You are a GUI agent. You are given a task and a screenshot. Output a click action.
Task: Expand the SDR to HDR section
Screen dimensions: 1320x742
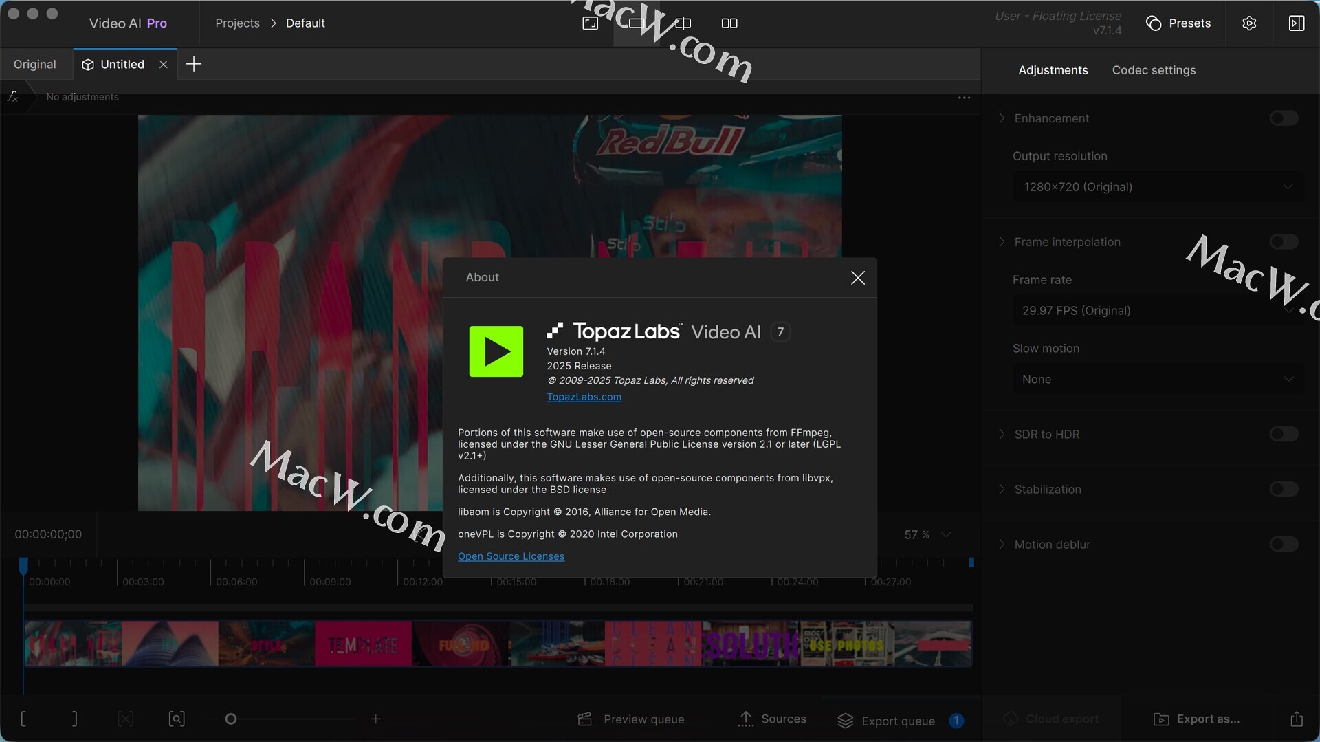point(1002,434)
